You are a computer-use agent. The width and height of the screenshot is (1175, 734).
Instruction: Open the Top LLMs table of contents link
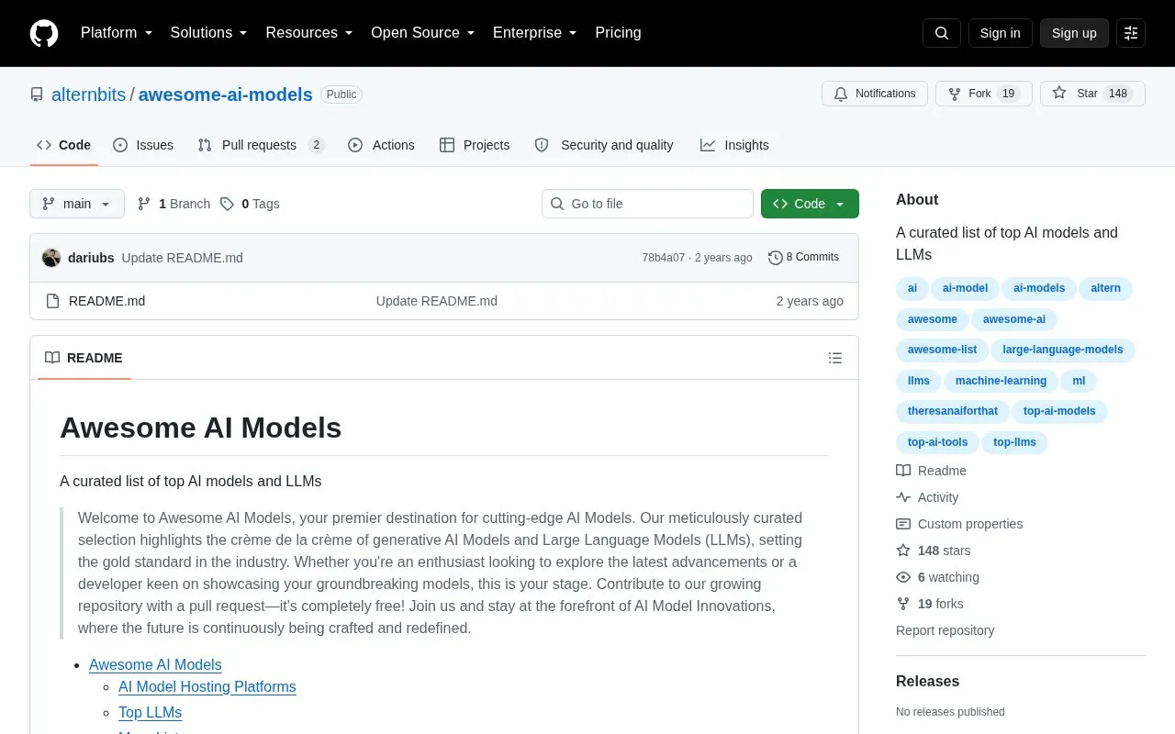pos(151,713)
